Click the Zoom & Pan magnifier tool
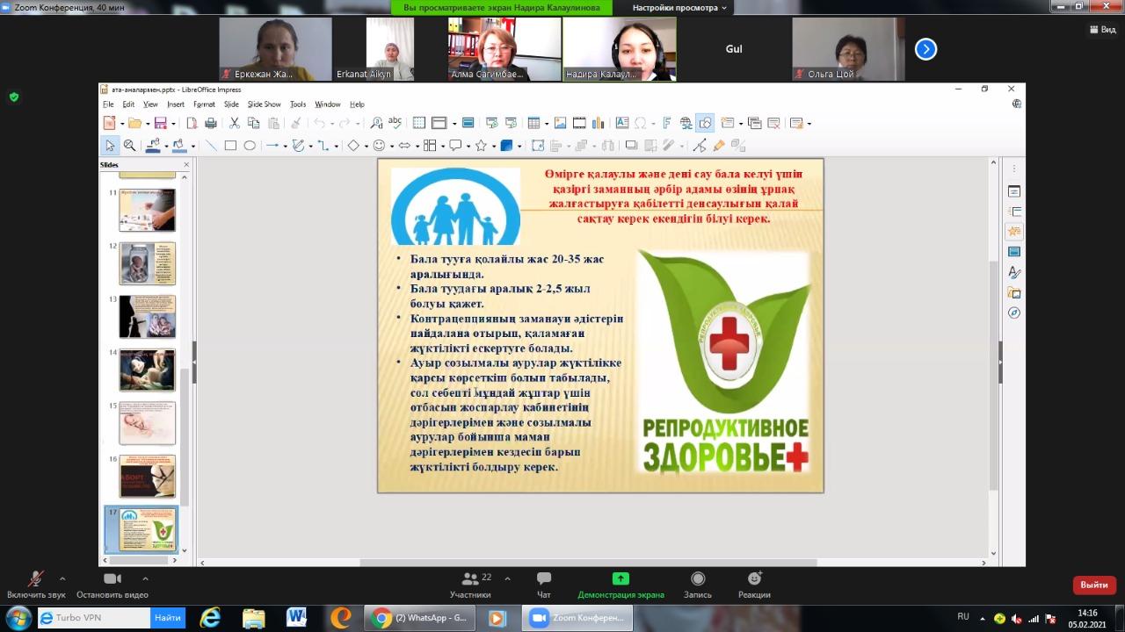 point(129,146)
